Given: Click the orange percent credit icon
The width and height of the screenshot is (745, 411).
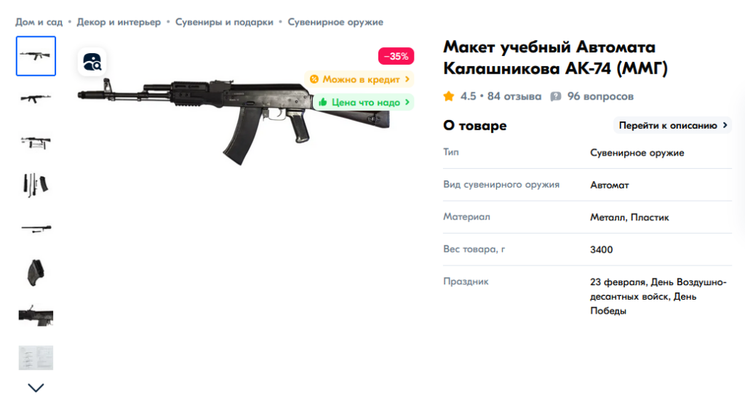Looking at the screenshot, I should point(314,79).
